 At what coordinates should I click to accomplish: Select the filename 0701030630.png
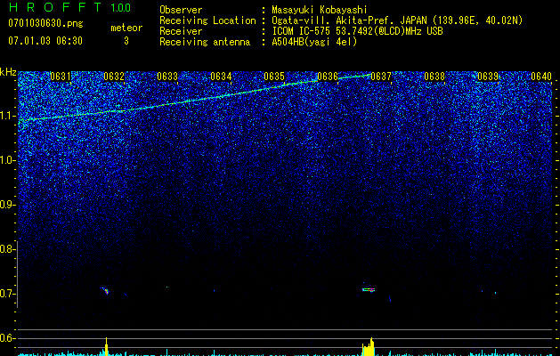point(45,23)
